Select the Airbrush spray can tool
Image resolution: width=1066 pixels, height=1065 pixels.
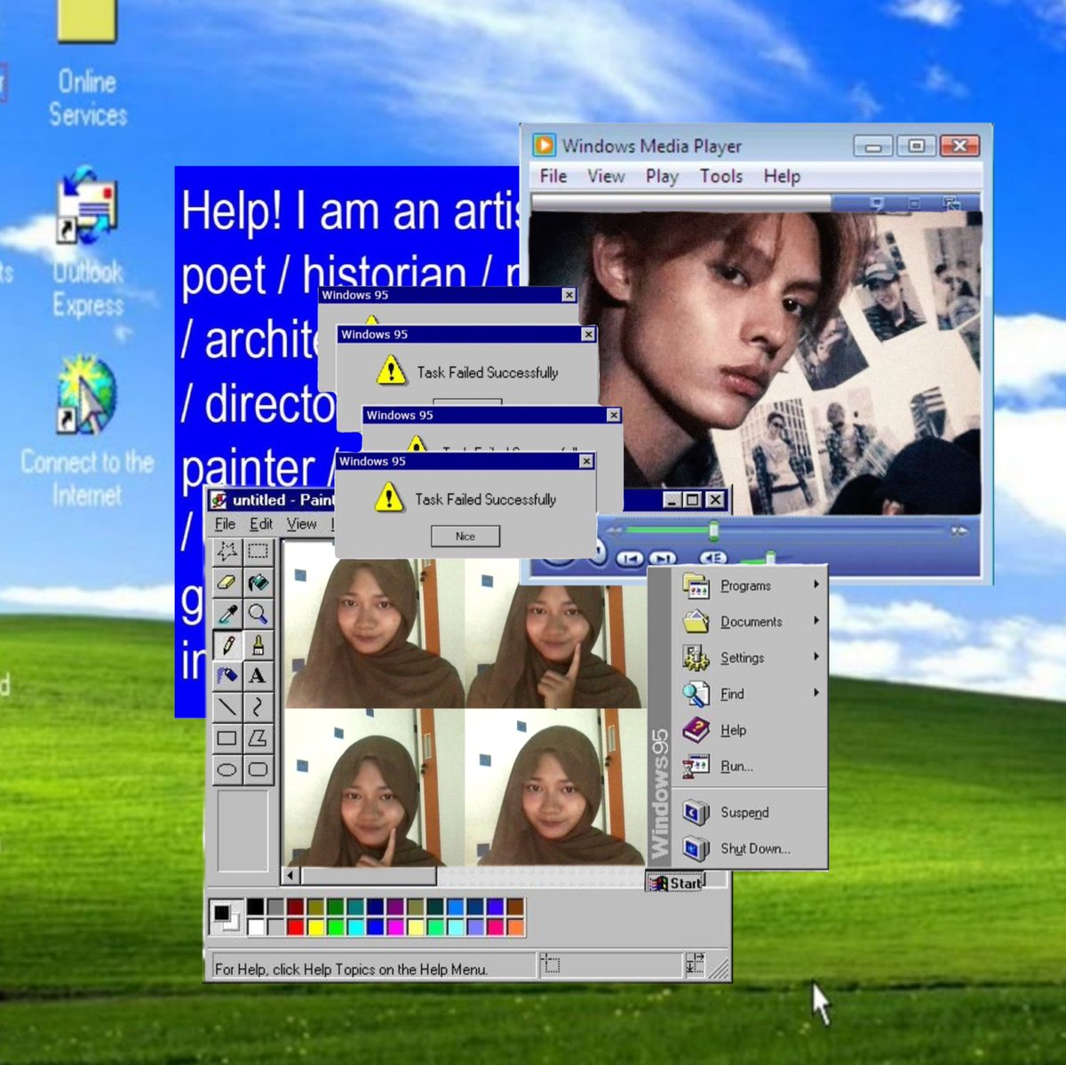227,676
